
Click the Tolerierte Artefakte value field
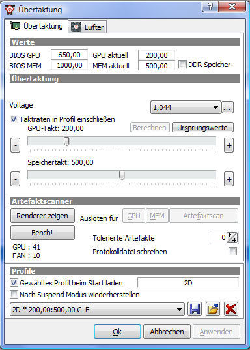(x=218, y=237)
